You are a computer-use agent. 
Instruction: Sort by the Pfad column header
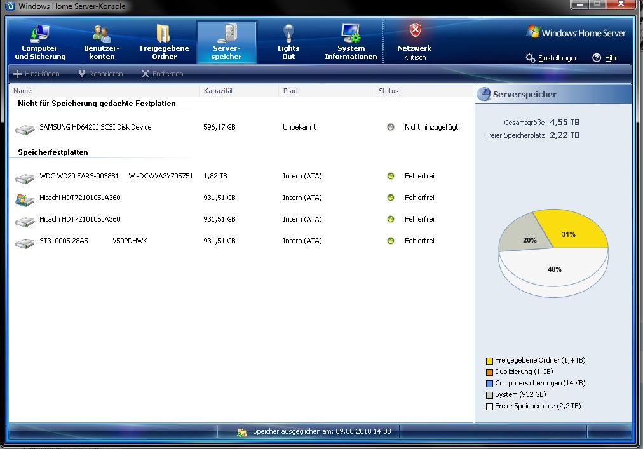(326, 91)
